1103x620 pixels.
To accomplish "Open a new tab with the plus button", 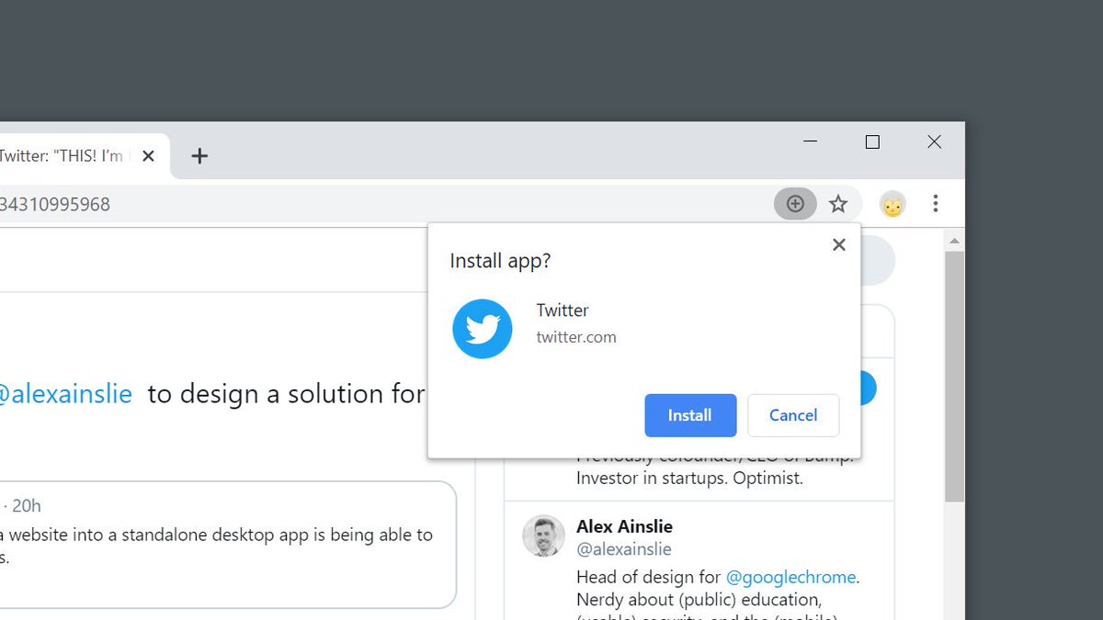I will (x=199, y=156).
